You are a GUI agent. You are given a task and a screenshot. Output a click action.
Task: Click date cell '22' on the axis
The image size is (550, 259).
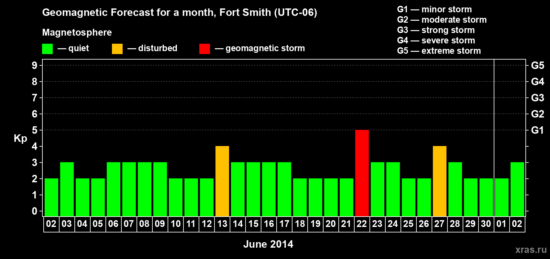(362, 224)
